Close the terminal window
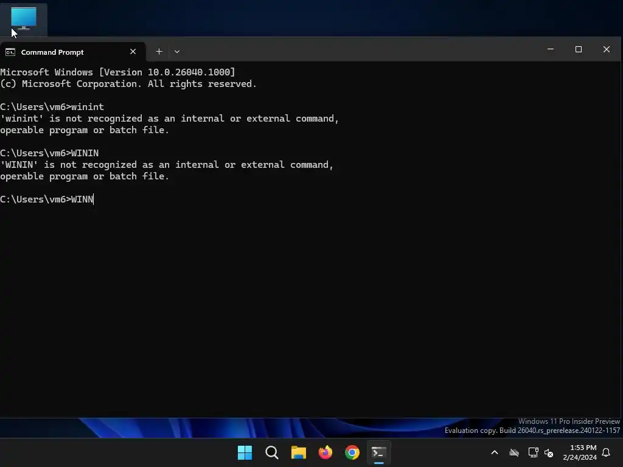Image resolution: width=623 pixels, height=467 pixels. click(x=607, y=49)
